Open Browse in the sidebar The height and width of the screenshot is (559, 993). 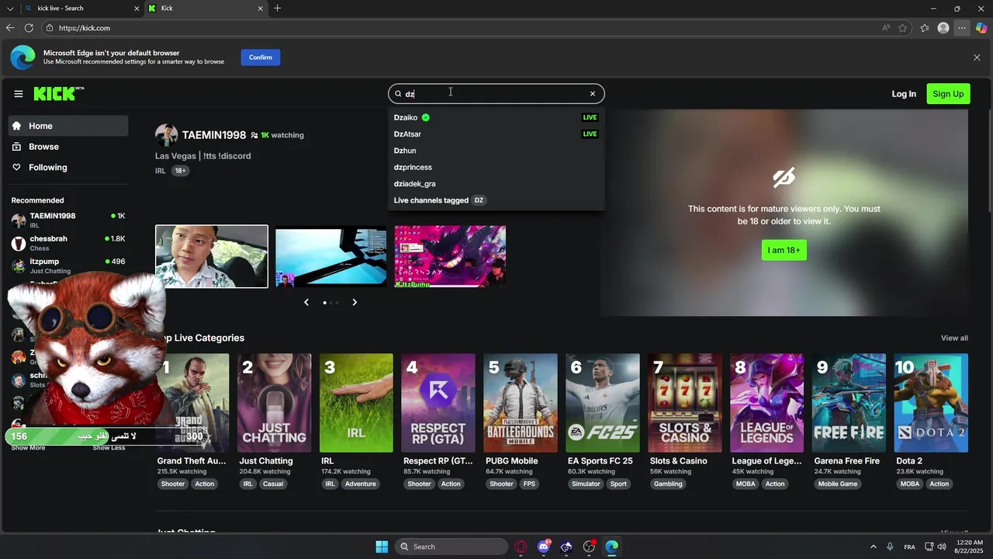68,147
